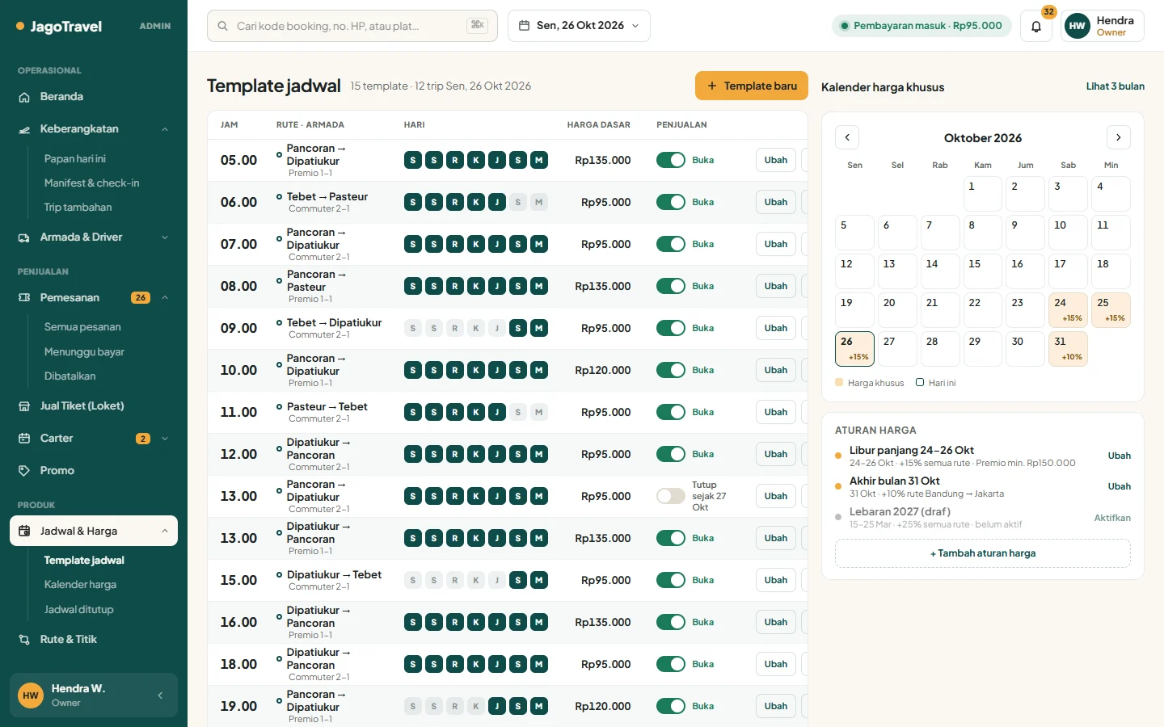Enable sales toggle for closed 13.00 Pancoran trip
1164x727 pixels.
tap(671, 496)
